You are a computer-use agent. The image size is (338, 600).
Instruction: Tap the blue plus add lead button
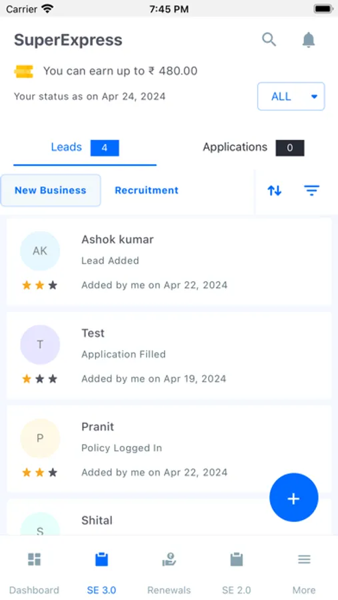click(293, 497)
